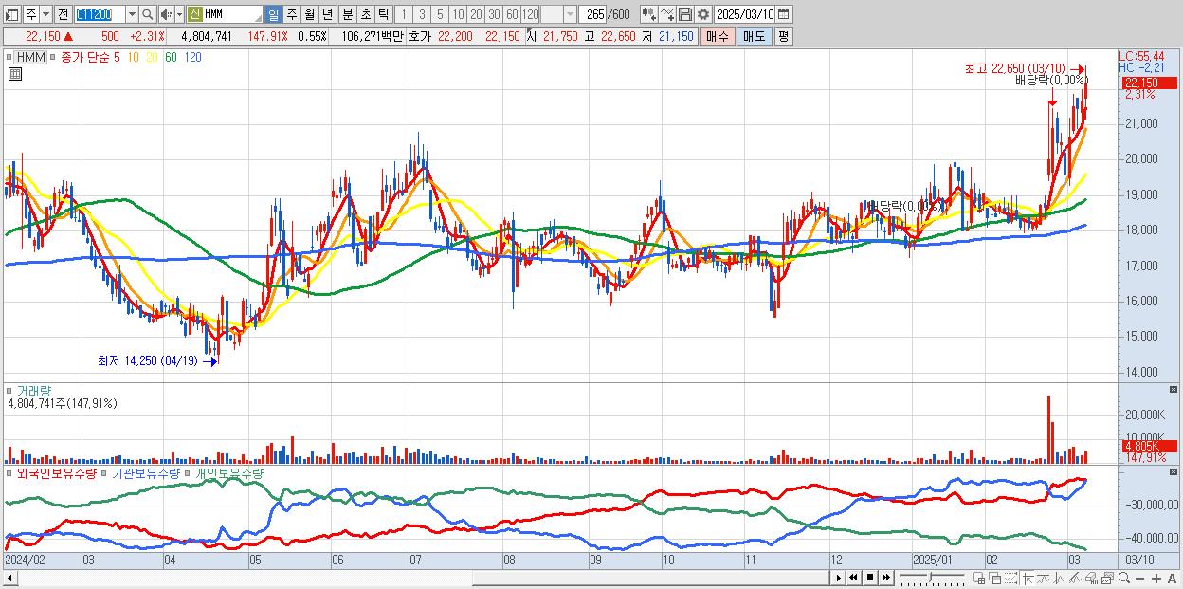This screenshot has width=1183, height=589.
Task: Click the 신 green tag button
Action: (x=194, y=14)
